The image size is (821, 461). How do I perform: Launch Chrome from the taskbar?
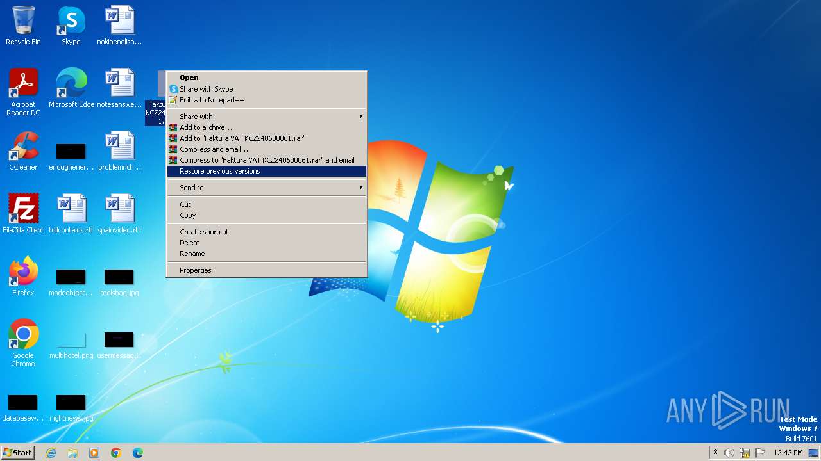click(x=116, y=453)
